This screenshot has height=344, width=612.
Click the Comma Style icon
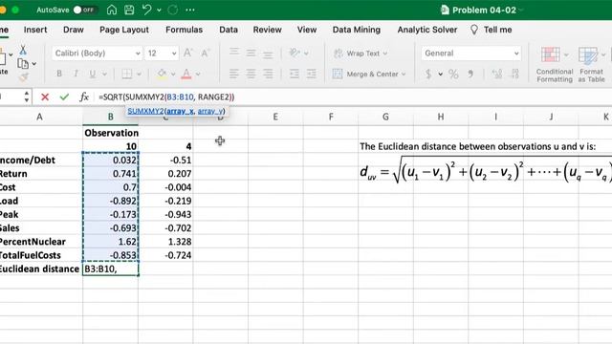tap(470, 74)
